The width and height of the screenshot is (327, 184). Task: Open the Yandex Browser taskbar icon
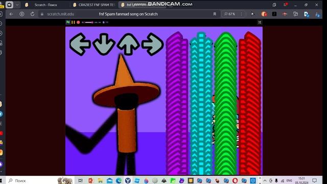[128, 180]
